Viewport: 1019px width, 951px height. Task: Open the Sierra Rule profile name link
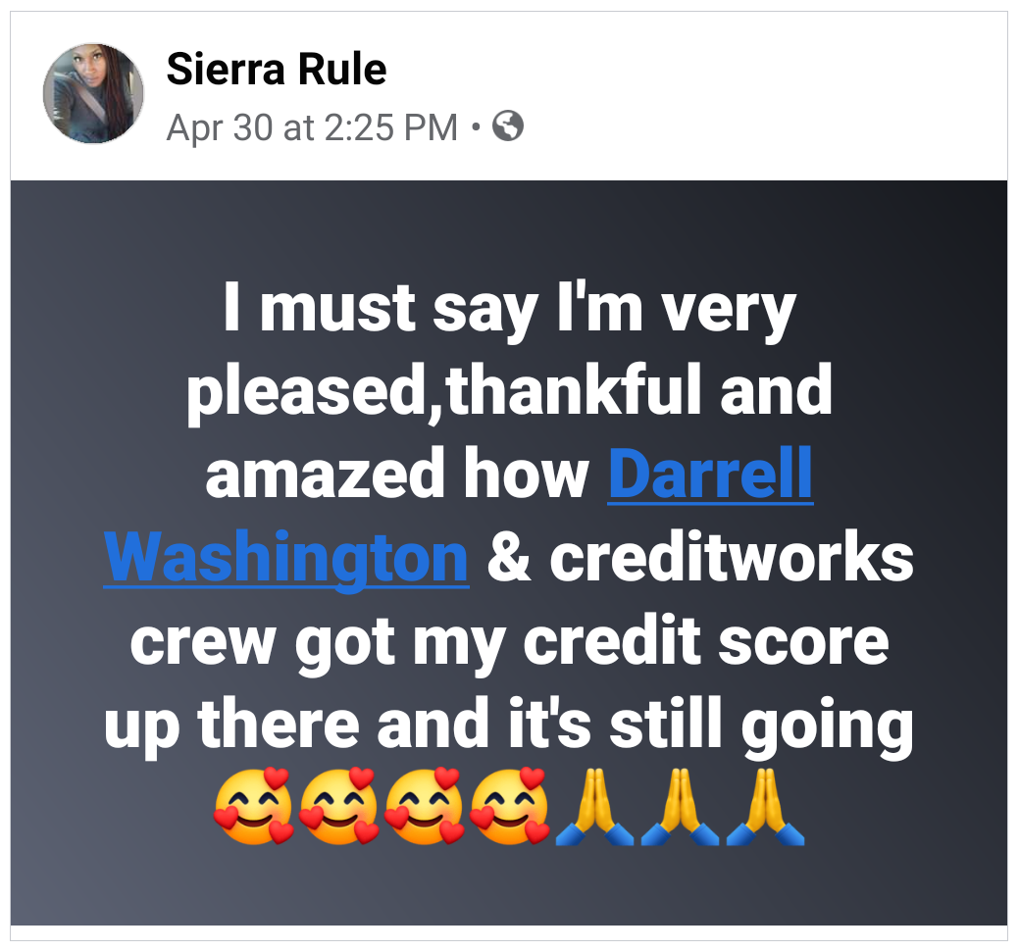(x=277, y=69)
